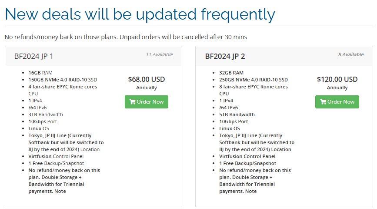The height and width of the screenshot is (209, 377).
Task: Click the BF2024 JP 2 plan title
Action: [225, 56]
